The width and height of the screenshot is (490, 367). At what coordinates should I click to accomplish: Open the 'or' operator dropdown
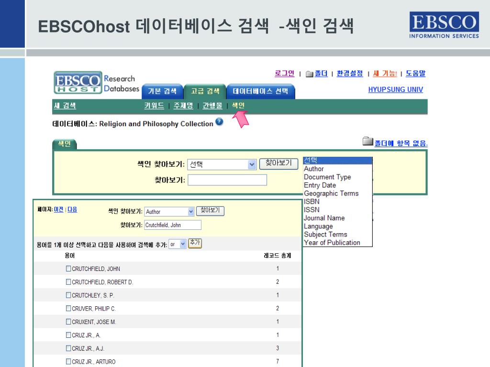(177, 244)
